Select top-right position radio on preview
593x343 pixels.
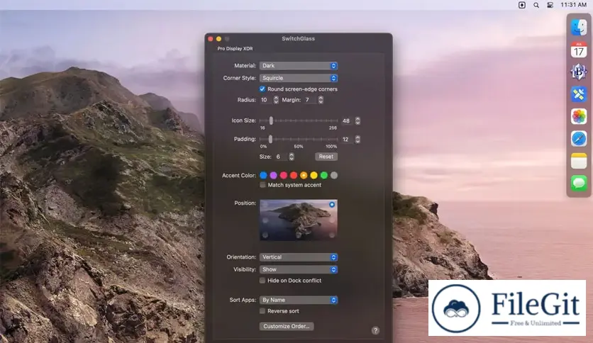[x=332, y=205]
